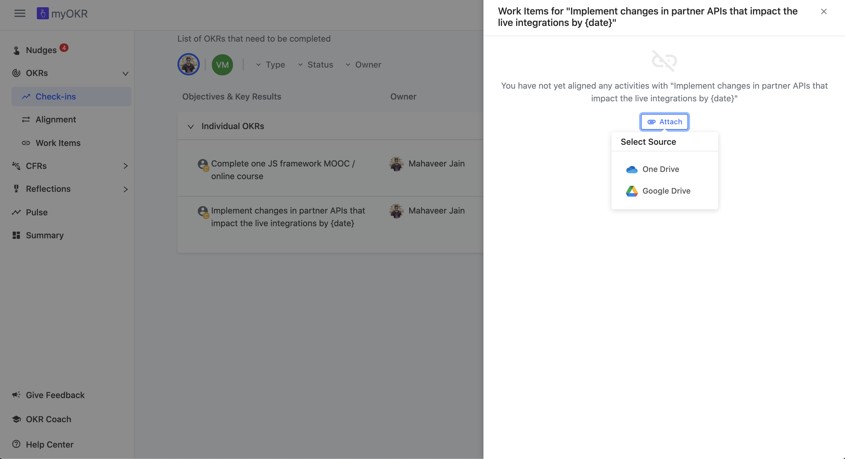Toggle Mahaveer's photo avatar filter
Viewport: 845px width, 459px height.
coord(188,64)
